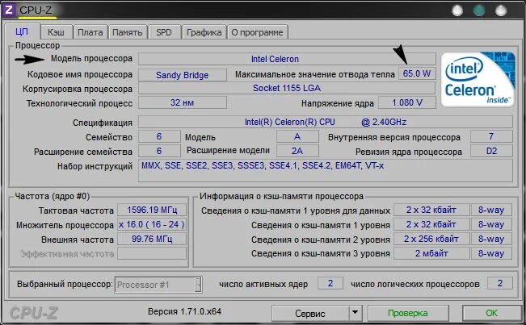The image size is (526, 325).
Task: Expand the Сервис dropdown arrow
Action: (356, 314)
